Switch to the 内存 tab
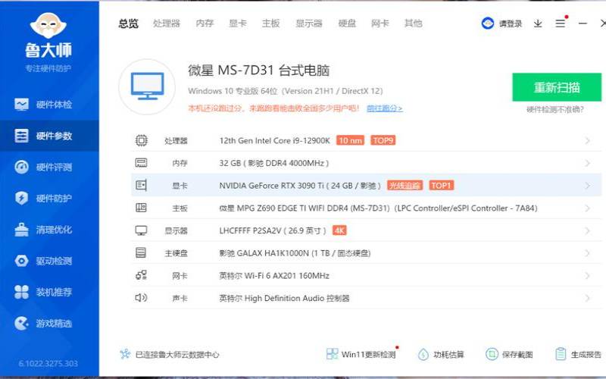Viewport: 606px width, 379px height. [205, 23]
